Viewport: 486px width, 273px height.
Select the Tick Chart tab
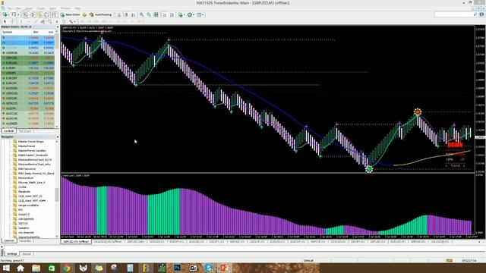pyautogui.click(x=25, y=131)
